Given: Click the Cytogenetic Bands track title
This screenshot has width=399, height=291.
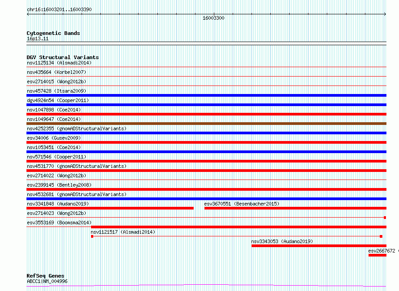Looking at the screenshot, I should tap(53, 33).
